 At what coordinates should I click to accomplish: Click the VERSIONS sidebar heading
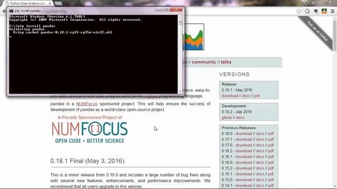(x=234, y=75)
